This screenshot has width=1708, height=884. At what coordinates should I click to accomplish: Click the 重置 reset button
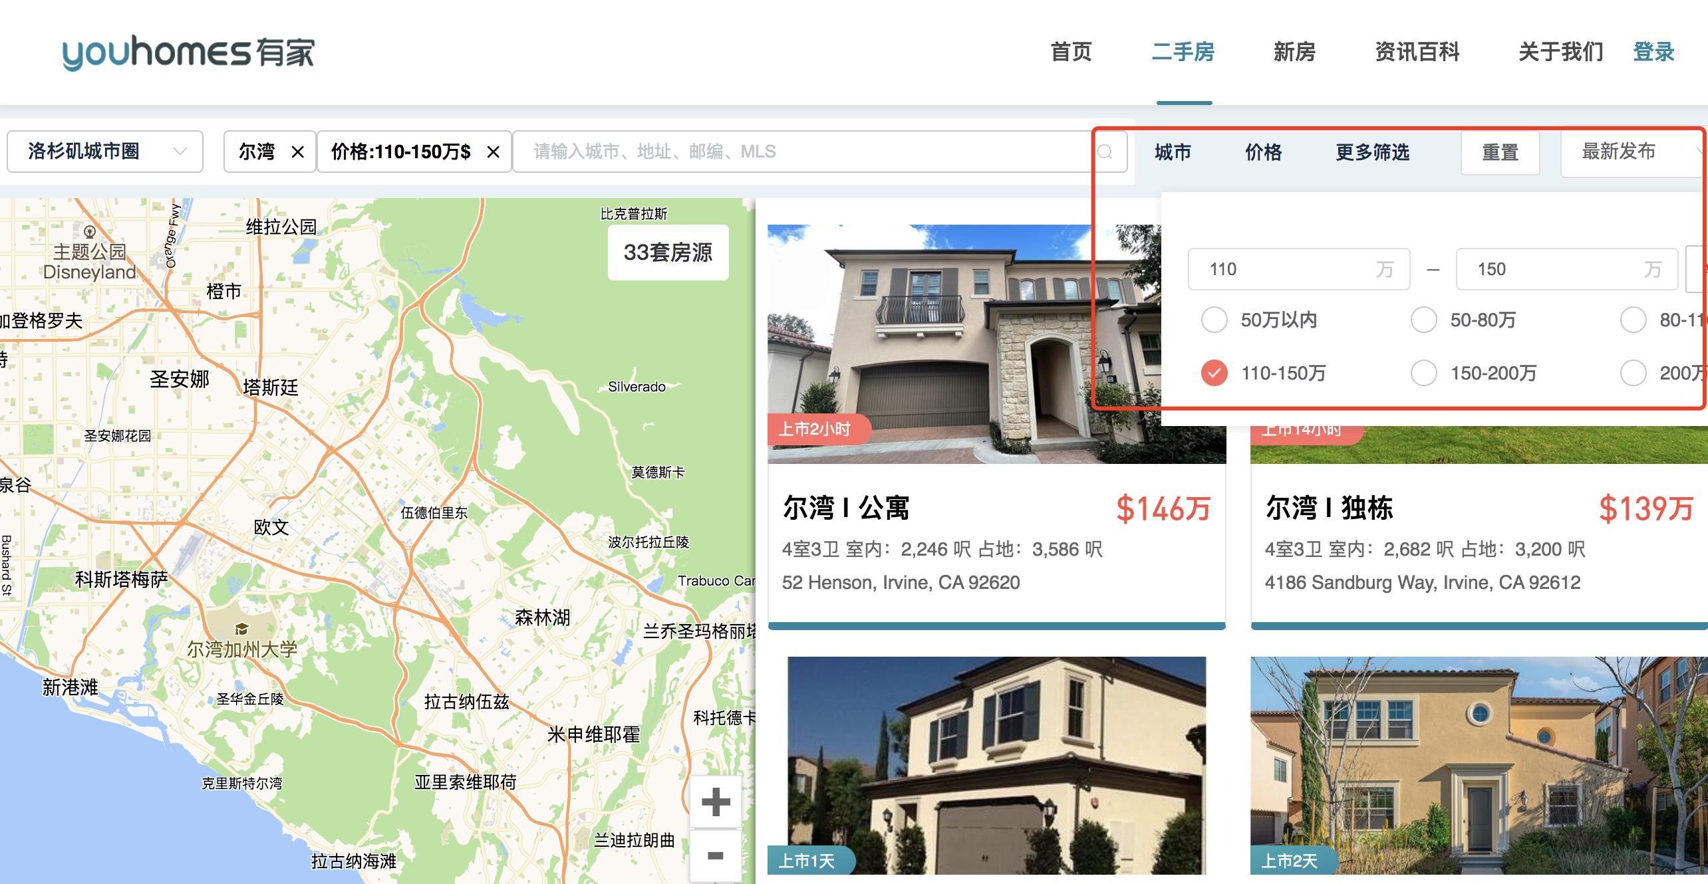click(1500, 153)
